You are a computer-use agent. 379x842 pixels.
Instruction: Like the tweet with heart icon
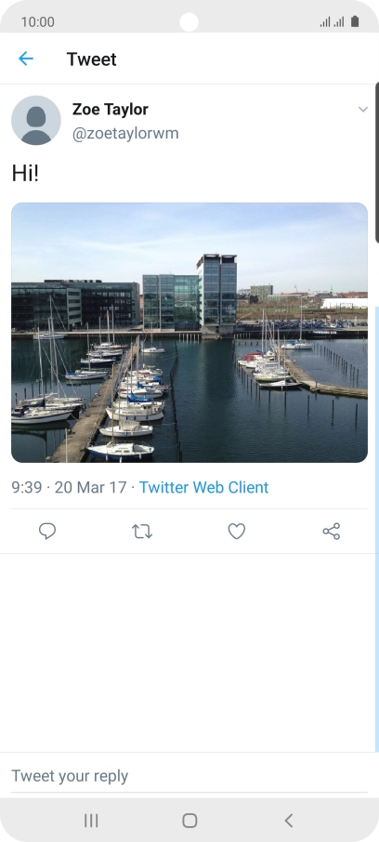click(x=237, y=532)
